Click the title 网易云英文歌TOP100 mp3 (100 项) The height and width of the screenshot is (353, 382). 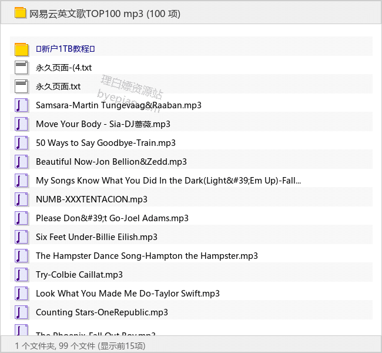(105, 14)
